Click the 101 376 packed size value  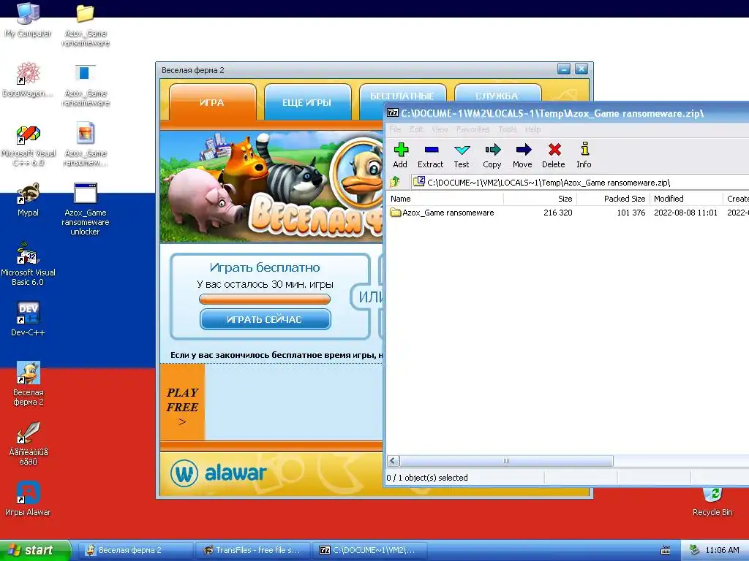(x=631, y=213)
